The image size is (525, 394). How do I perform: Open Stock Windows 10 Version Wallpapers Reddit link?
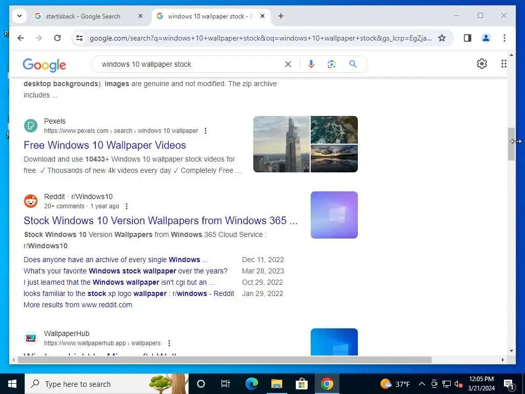[160, 221]
